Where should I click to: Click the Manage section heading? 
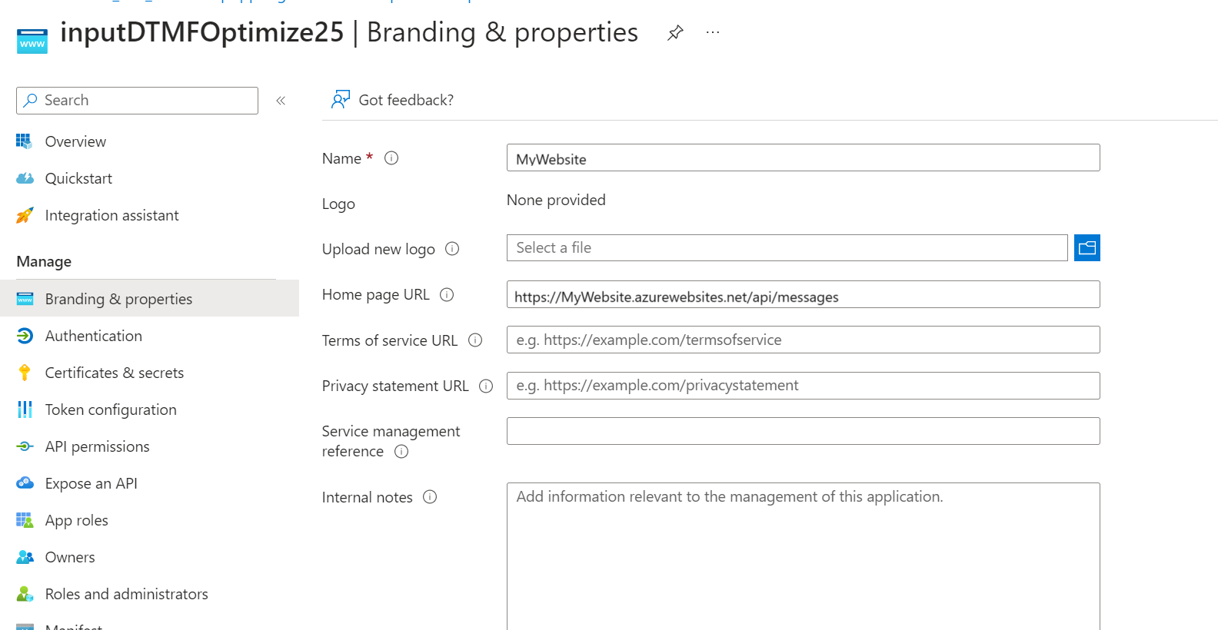coord(44,261)
